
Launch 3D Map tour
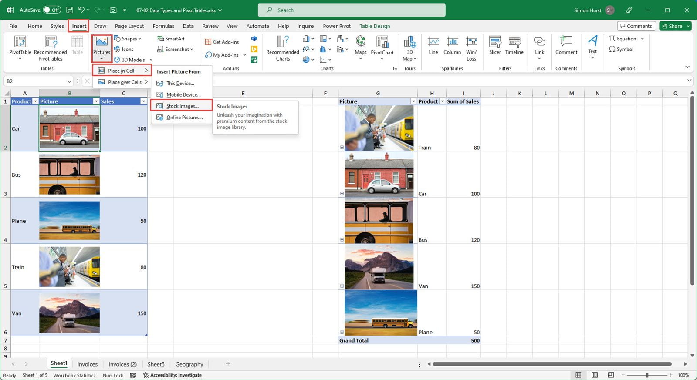coord(409,48)
